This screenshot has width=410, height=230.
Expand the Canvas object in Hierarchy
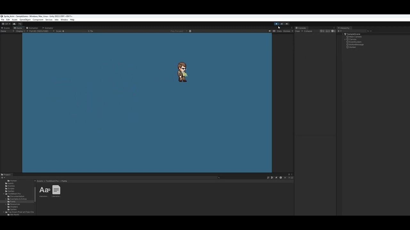point(345,39)
